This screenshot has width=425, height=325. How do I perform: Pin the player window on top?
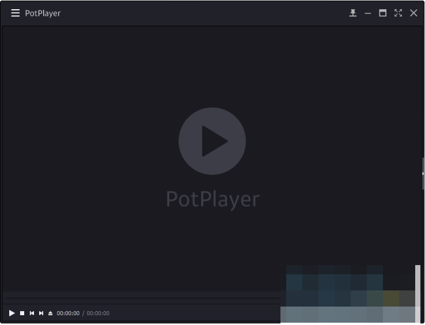click(352, 13)
